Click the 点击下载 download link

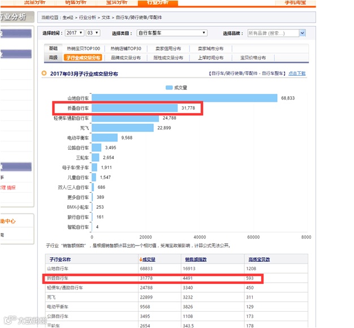pos(297,74)
